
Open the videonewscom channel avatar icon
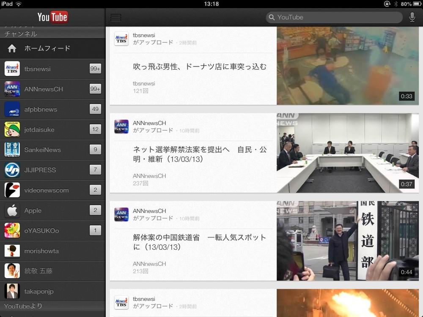pyautogui.click(x=12, y=190)
